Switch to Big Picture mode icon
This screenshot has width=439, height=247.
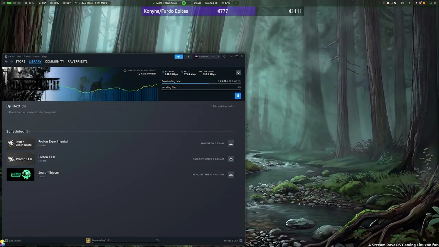tap(225, 57)
